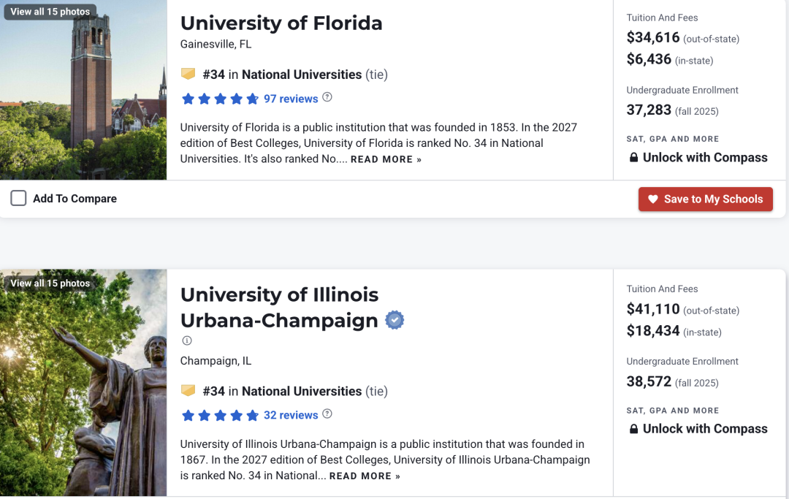Image resolution: width=789 pixels, height=499 pixels.
Task: Click the lock icon in the Florida card
Action: pos(634,158)
